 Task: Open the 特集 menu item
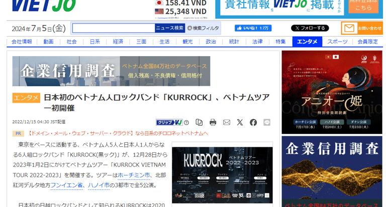(x=280, y=42)
